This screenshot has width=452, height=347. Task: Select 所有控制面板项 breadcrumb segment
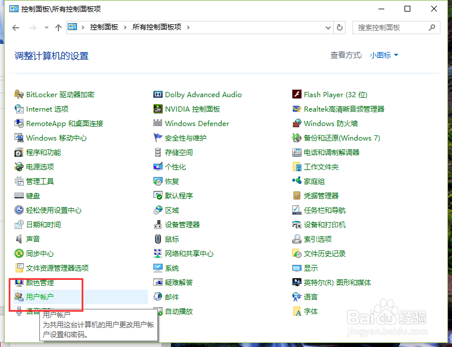click(157, 27)
